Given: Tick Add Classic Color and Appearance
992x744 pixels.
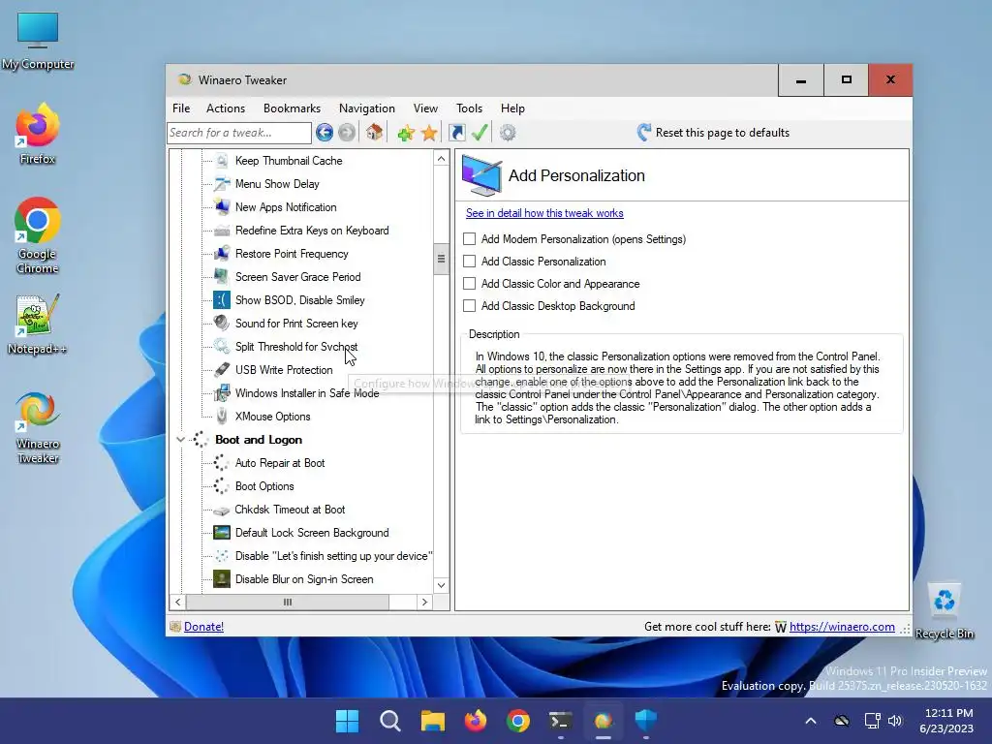Looking at the screenshot, I should pyautogui.click(x=470, y=284).
